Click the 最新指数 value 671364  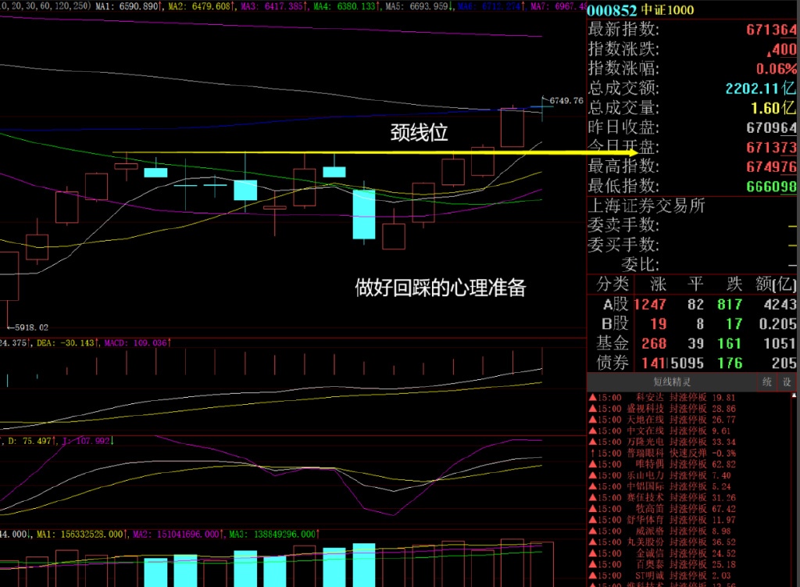click(771, 30)
